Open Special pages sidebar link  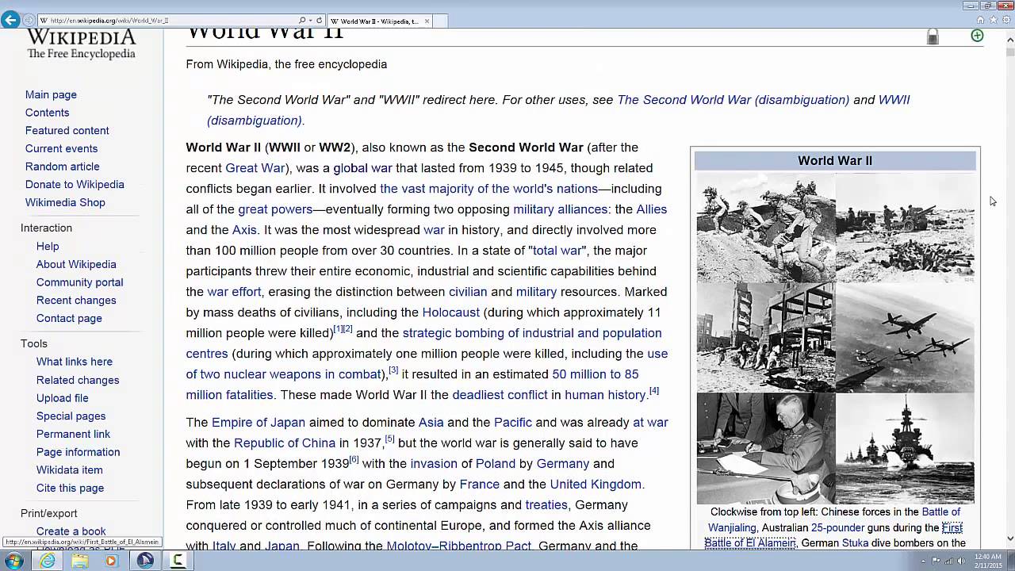[71, 416]
